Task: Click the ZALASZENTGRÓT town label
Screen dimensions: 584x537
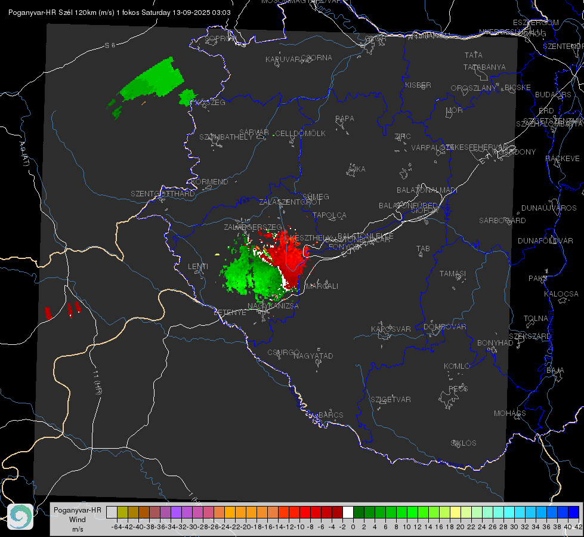Action: (x=290, y=202)
